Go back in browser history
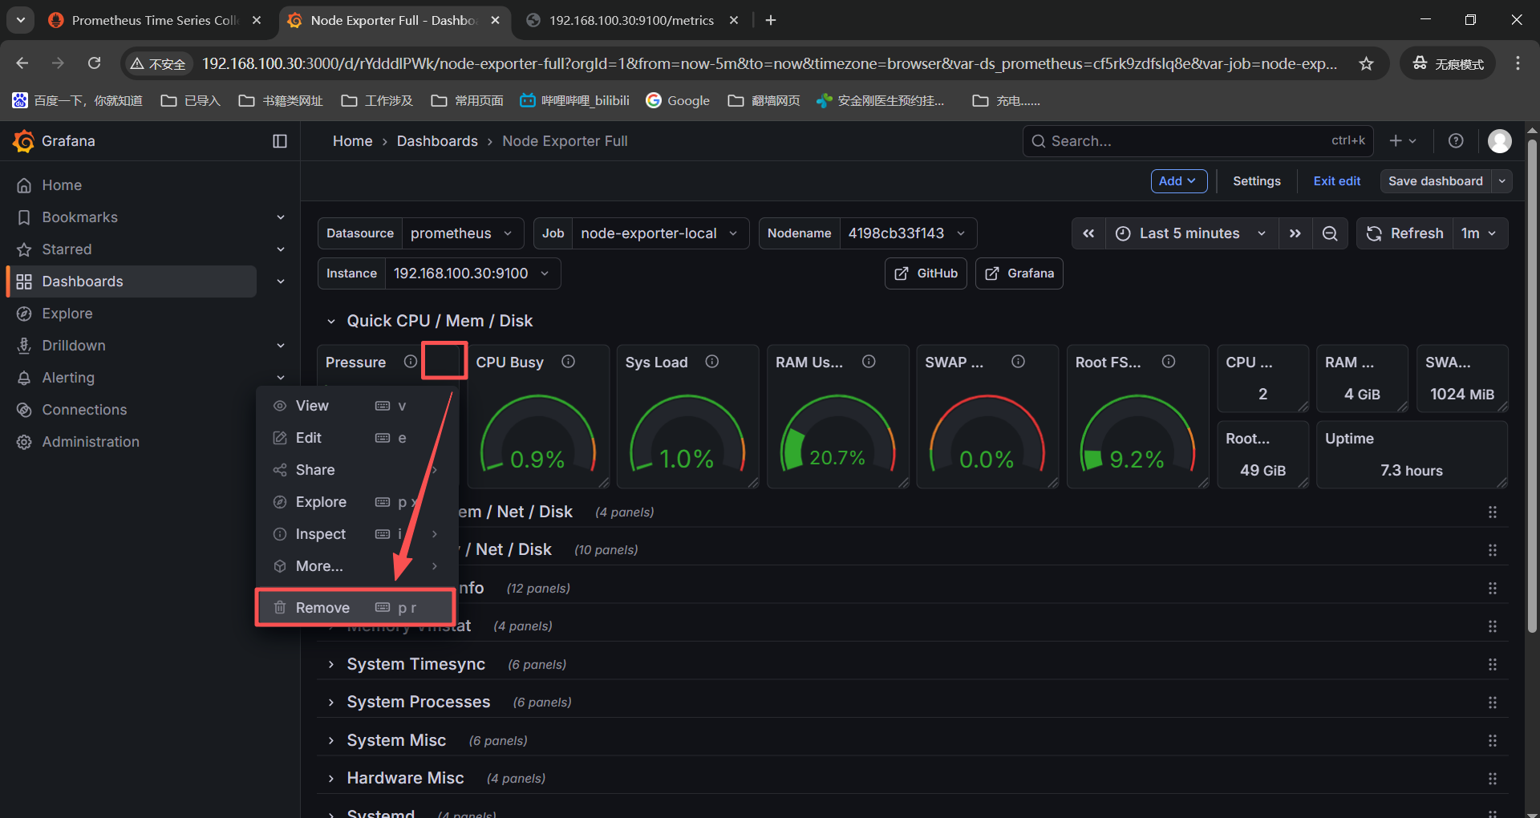The height and width of the screenshot is (818, 1540). point(22,63)
